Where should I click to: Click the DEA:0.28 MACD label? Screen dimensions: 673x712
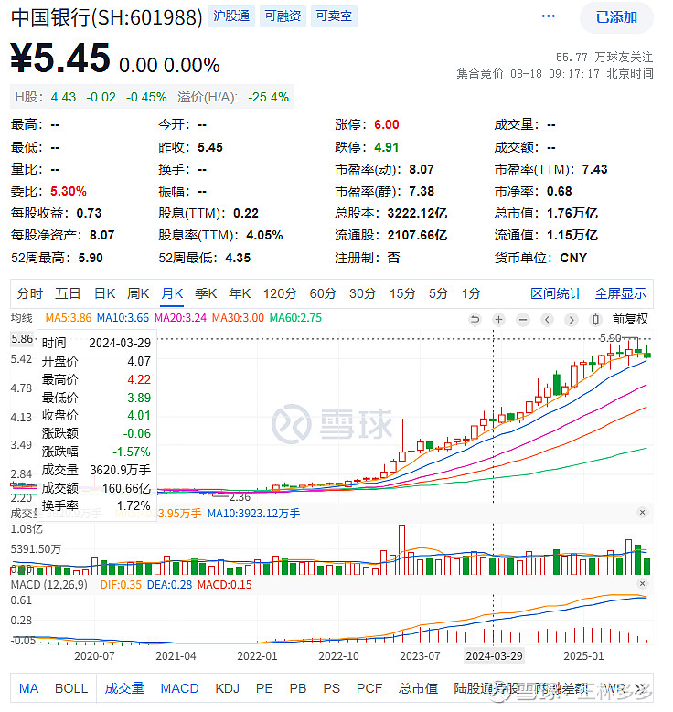[x=169, y=585]
